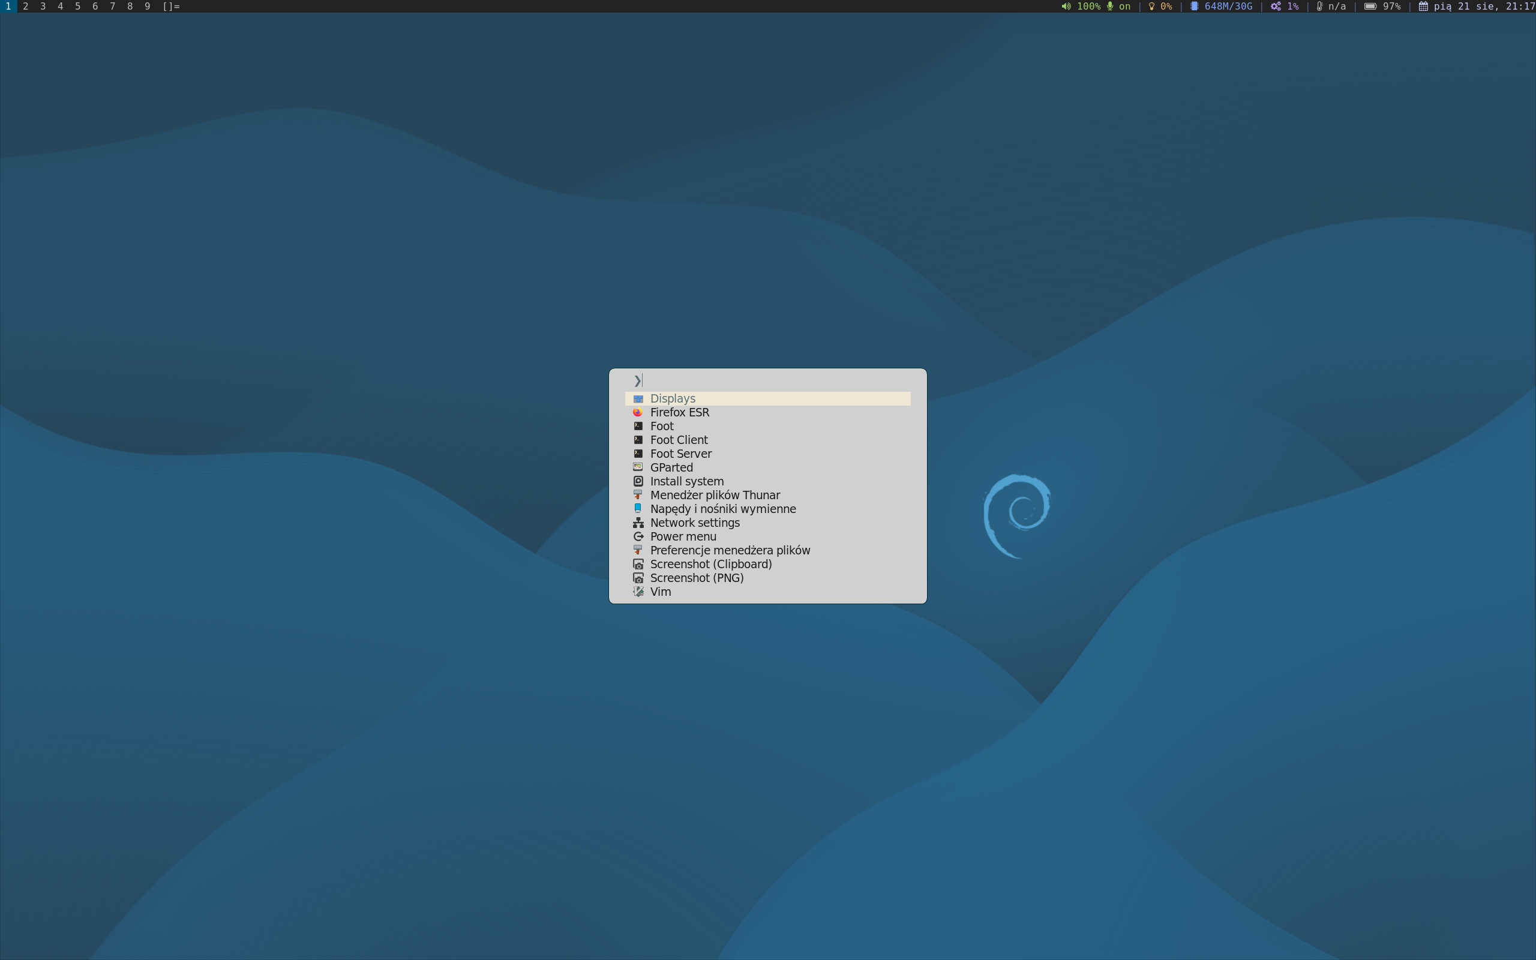
Task: Switch to workspace tag 2
Action: (x=25, y=7)
